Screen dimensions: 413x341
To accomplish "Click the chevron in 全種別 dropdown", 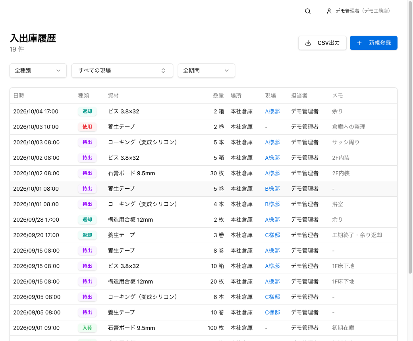I will tap(58, 71).
